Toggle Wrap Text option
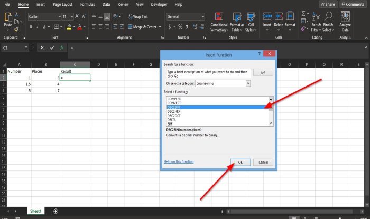Image resolution: width=370 pixels, height=219 pixels. point(137,17)
